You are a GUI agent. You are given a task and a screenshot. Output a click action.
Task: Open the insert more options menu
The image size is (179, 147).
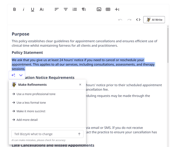117,9
